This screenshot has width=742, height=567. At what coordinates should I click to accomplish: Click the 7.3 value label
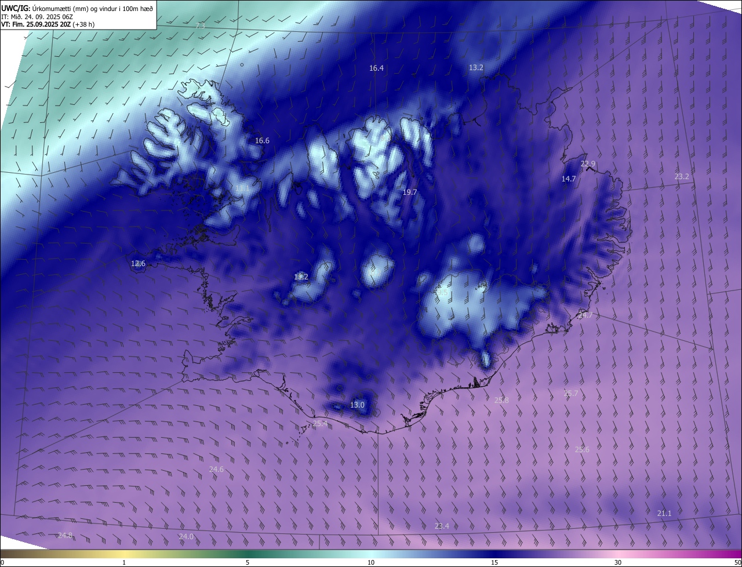tap(201, 26)
